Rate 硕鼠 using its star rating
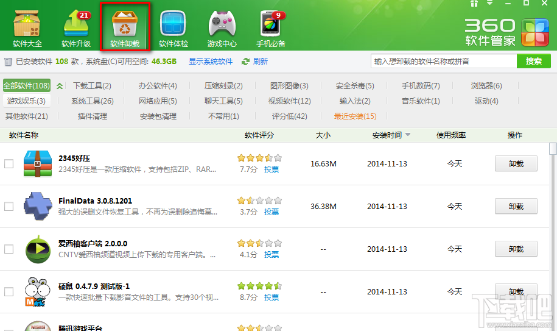 pyautogui.click(x=260, y=286)
